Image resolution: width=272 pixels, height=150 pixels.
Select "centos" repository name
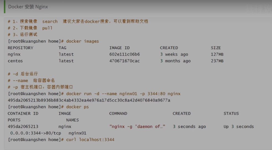click(15, 61)
